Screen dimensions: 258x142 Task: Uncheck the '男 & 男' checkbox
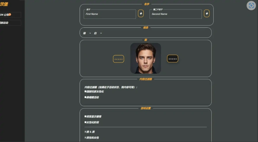coord(86,132)
